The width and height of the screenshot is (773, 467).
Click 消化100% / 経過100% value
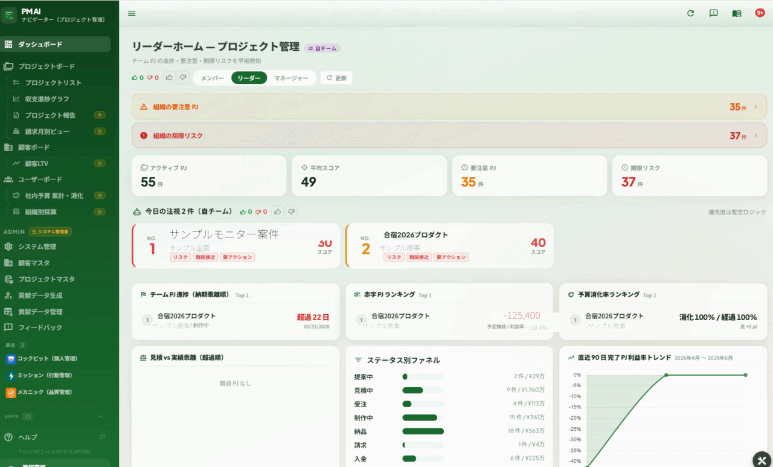click(718, 317)
